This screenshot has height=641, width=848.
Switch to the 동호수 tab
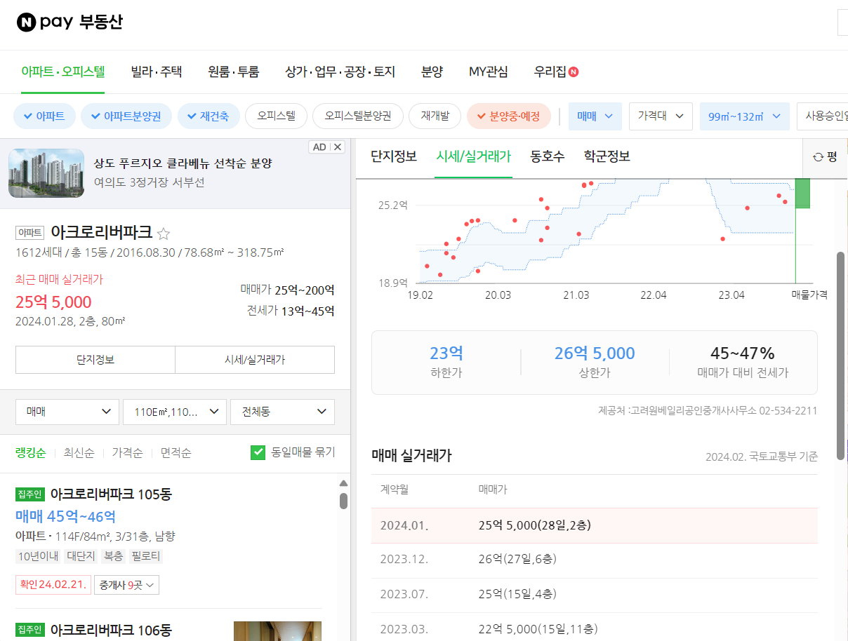tap(545, 158)
